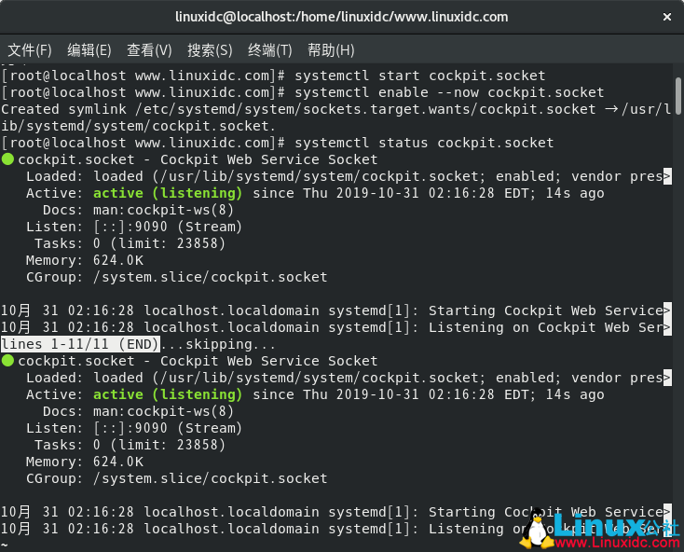684x552 pixels.
Task: Click the window title linuxidc@localhost
Action: (x=342, y=17)
